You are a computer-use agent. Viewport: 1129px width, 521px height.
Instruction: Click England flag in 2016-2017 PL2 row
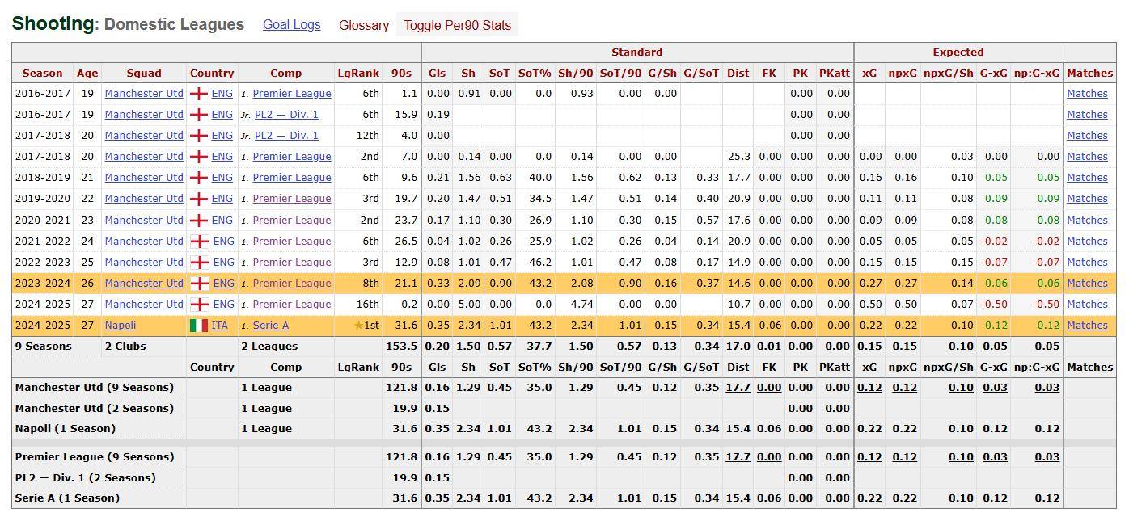(x=199, y=115)
